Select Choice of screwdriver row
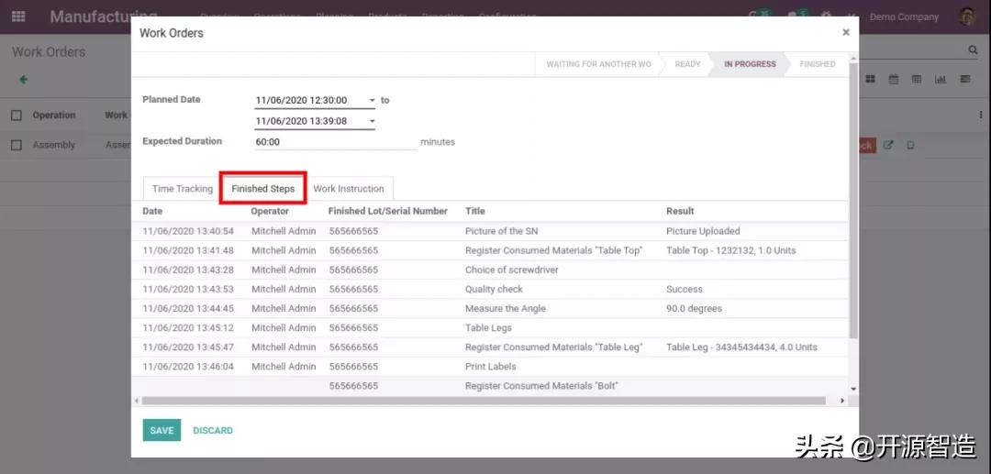The height and width of the screenshot is (474, 991). tap(490, 270)
